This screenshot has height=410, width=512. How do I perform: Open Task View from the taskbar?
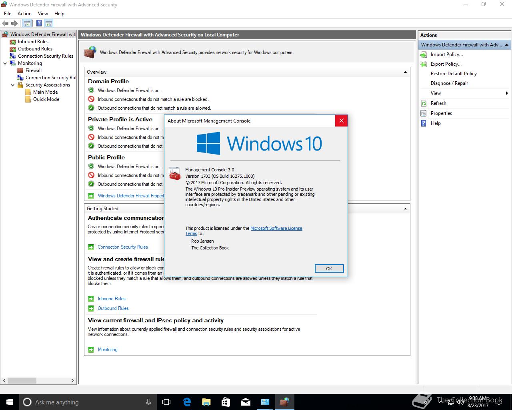(166, 402)
